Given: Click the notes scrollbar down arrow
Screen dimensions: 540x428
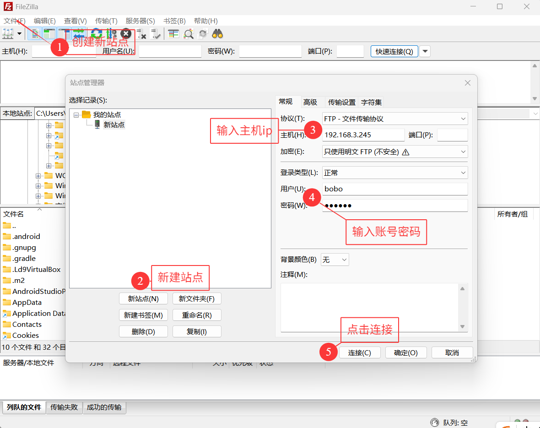Looking at the screenshot, I should 463,327.
